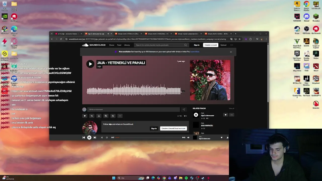Go back in the browser
322x181 pixels.
(x=52, y=39)
